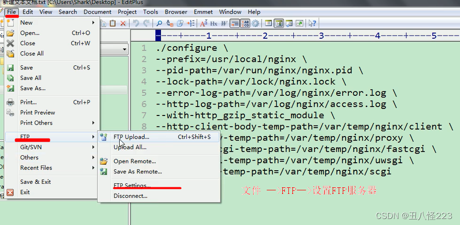This screenshot has width=460, height=225.
Task: Click the red Exit icon in File menu
Action: click(10, 192)
